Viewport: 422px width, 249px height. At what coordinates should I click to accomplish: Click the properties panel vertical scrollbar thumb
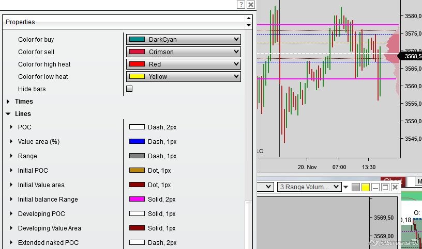click(248, 225)
